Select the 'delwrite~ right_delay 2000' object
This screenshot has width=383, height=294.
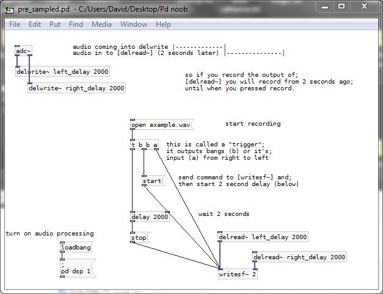[76, 88]
